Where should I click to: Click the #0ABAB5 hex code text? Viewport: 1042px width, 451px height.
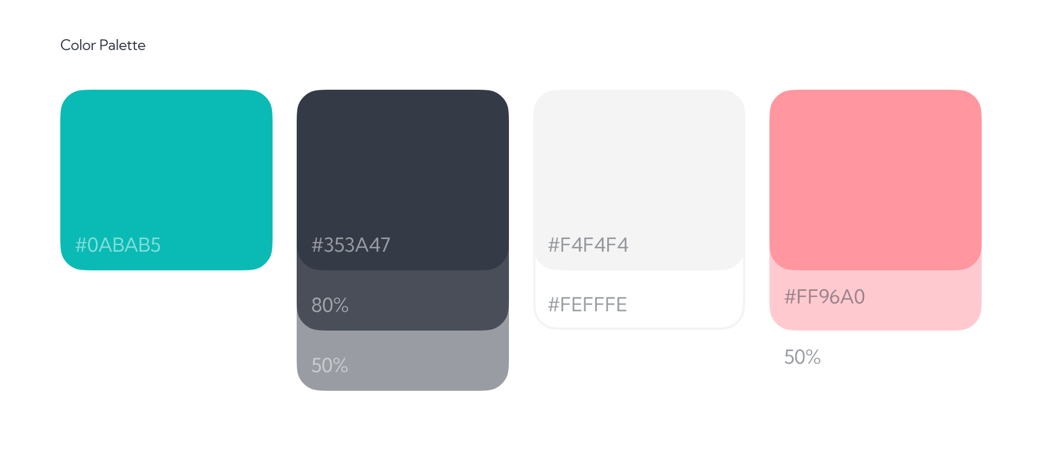(x=118, y=245)
